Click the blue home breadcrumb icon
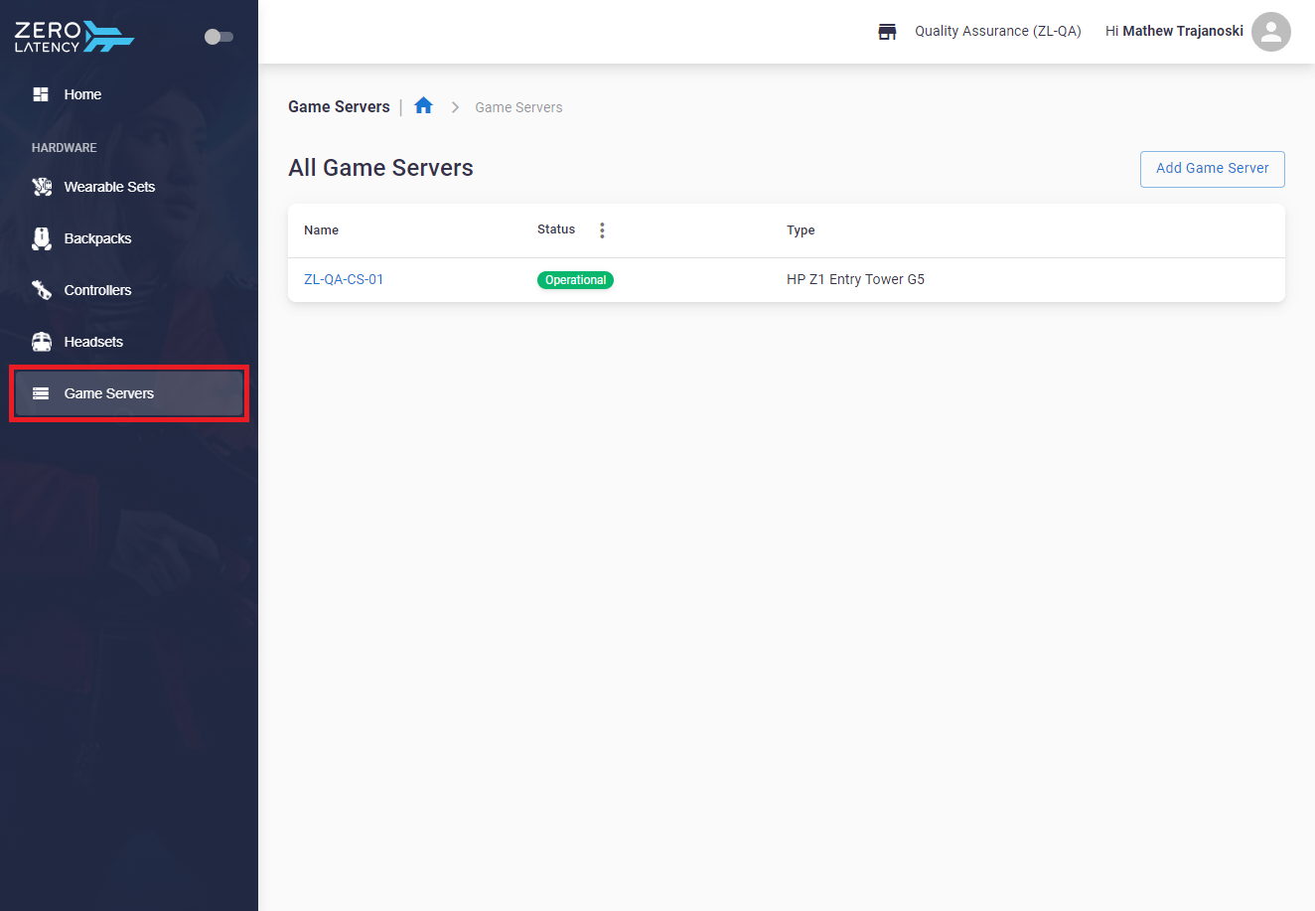Image resolution: width=1315 pixels, height=911 pixels. coord(424,105)
